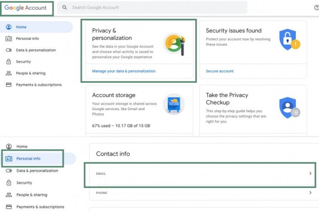Select Home in the upper sidebar
The width and height of the screenshot is (319, 211).
(21, 27)
